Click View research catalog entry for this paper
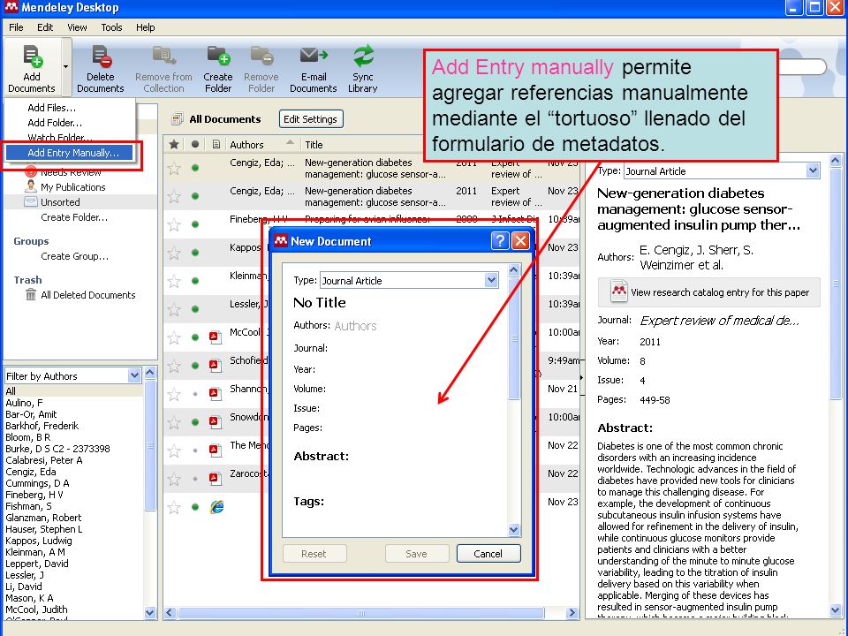Screen dimensions: 848x636 coord(709,292)
